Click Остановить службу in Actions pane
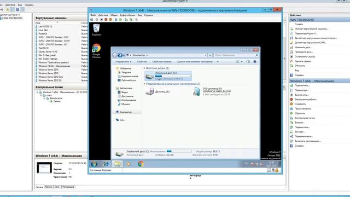350x197 pixels. coord(305,56)
